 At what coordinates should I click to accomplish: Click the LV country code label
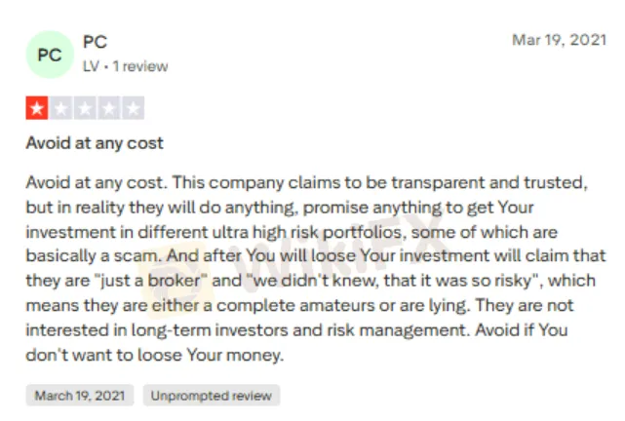click(x=93, y=66)
